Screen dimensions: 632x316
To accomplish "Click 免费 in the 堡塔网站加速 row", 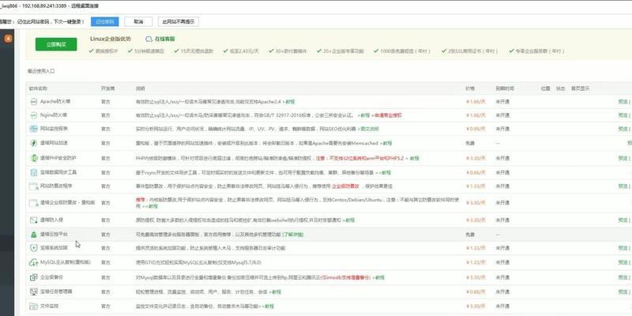I will click(470, 143).
